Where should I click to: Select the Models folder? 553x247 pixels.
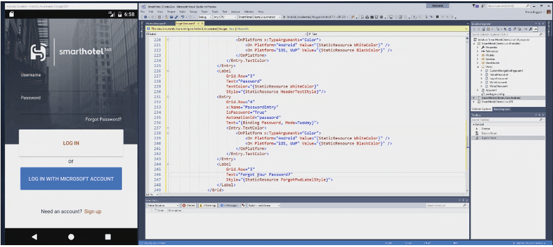coord(489,55)
